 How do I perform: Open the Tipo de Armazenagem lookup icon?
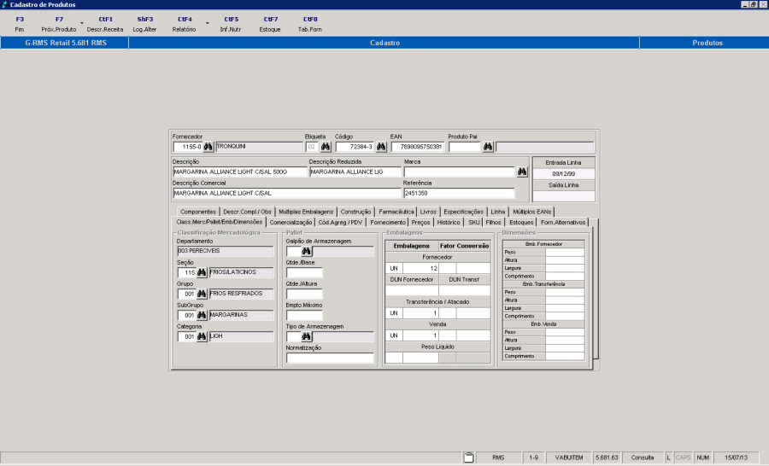coord(307,336)
